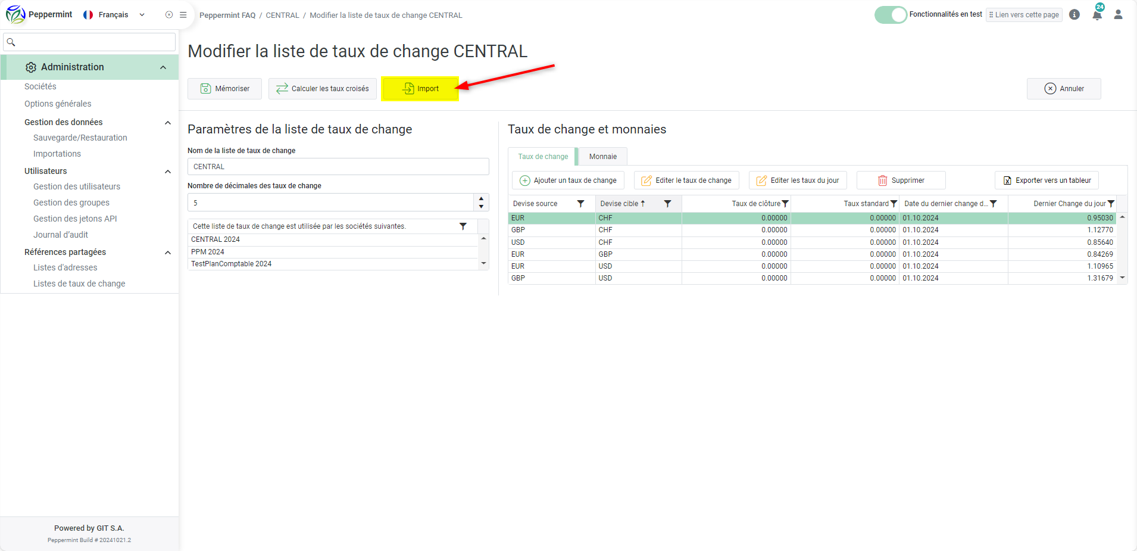Filter the Devise source column

(x=580, y=204)
